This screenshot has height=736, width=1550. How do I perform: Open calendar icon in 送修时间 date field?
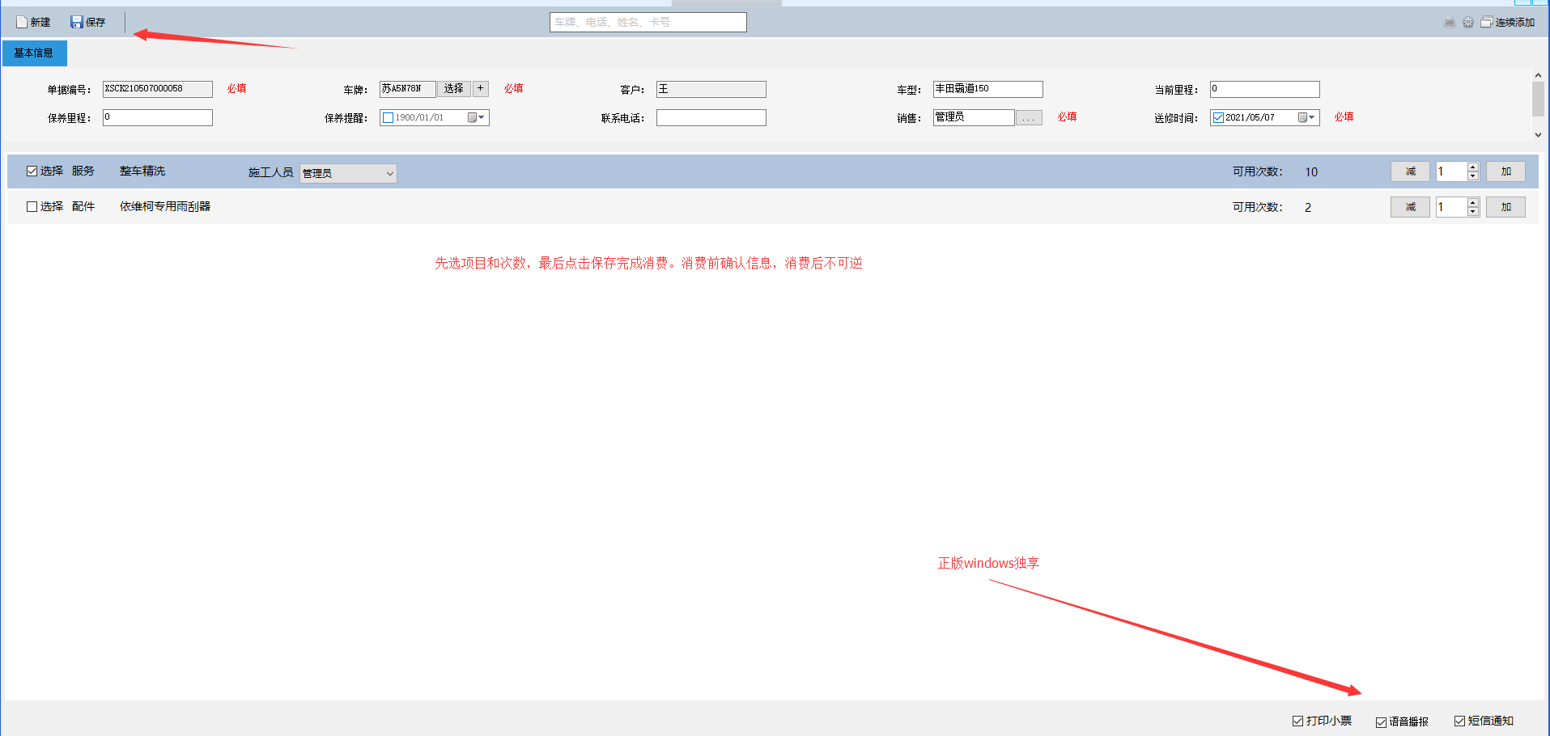1303,118
